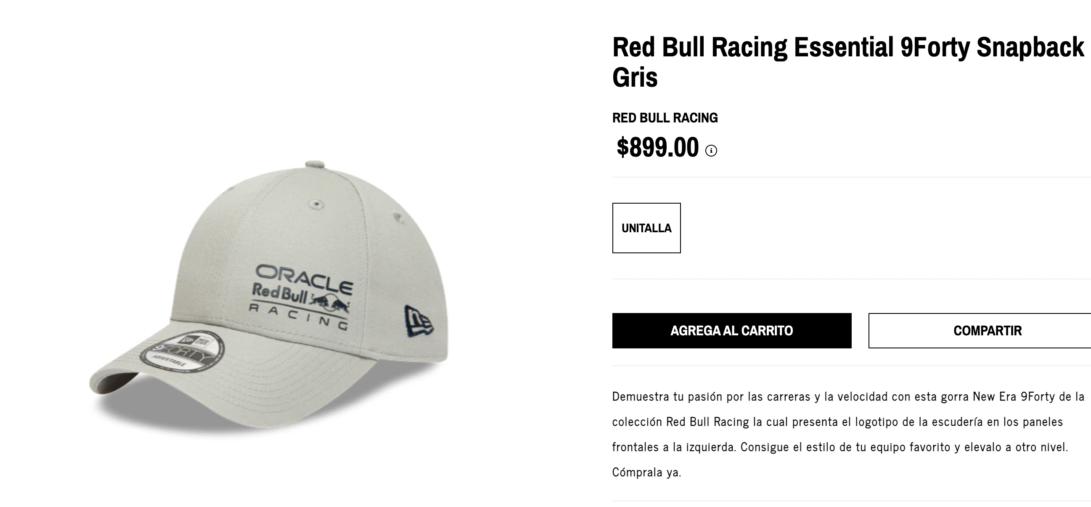Click the top button of the cap
This screenshot has height=507, width=1091.
tap(315, 165)
